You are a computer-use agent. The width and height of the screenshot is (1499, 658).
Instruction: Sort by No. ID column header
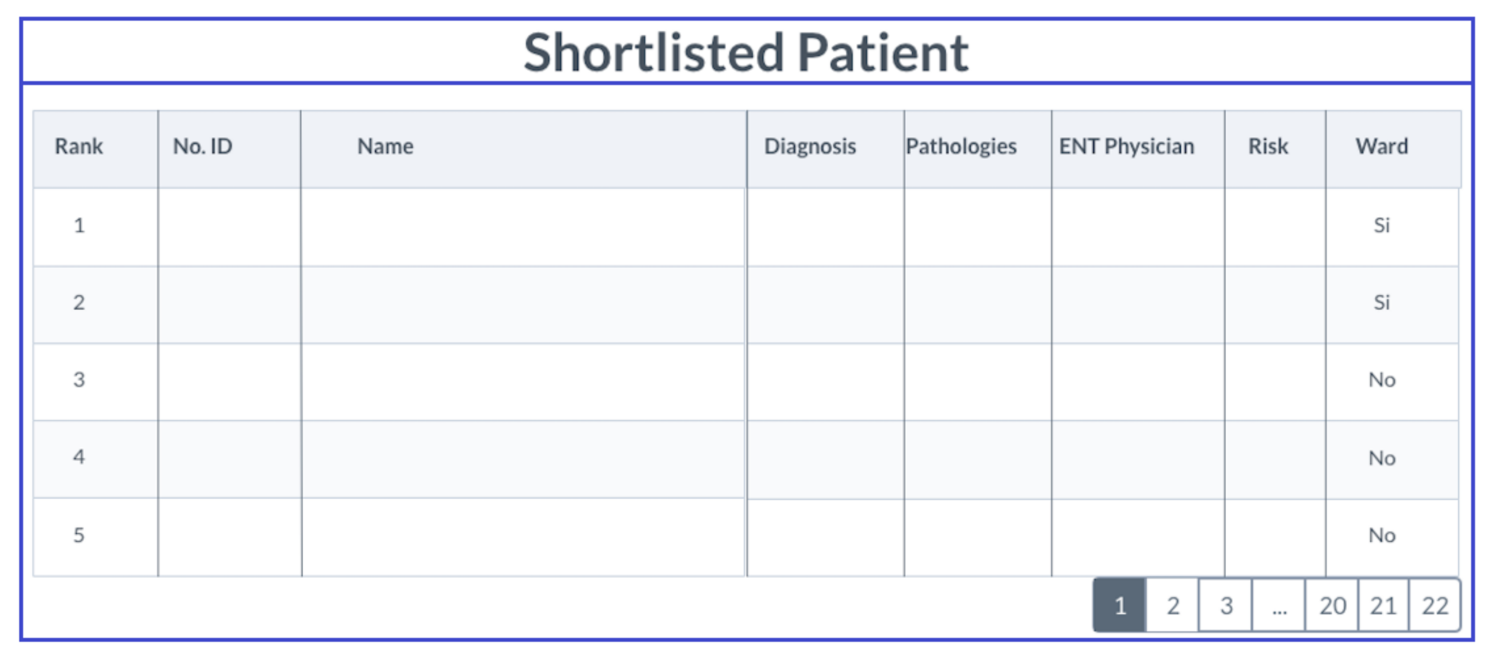202,146
